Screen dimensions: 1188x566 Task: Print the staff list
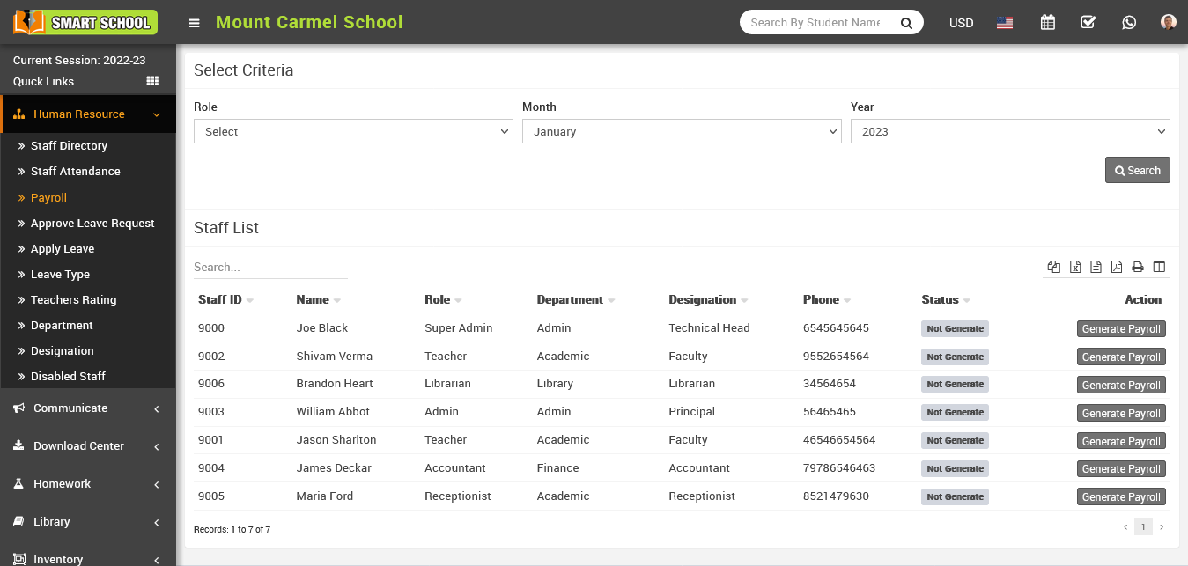click(x=1138, y=267)
